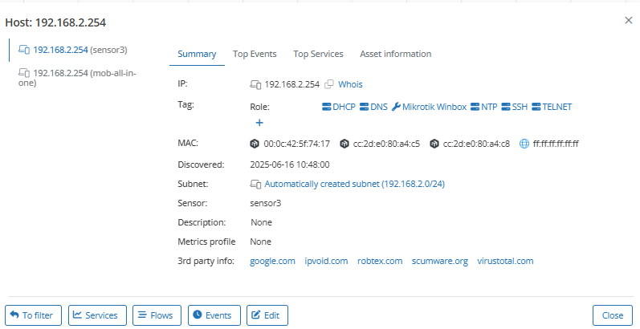This screenshot has width=640, height=329.
Task: Close the host dialog with X
Action: pos(628,20)
